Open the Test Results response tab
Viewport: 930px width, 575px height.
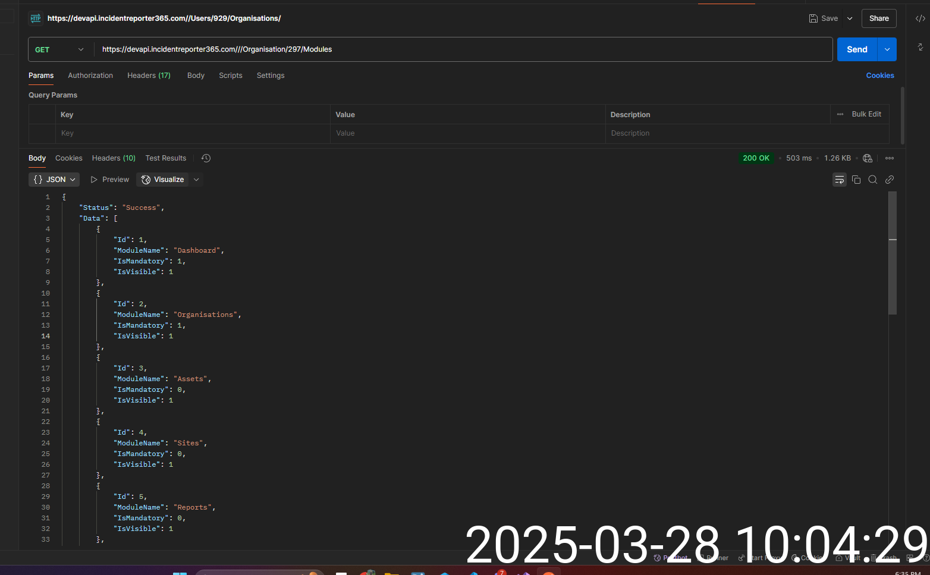pyautogui.click(x=166, y=158)
